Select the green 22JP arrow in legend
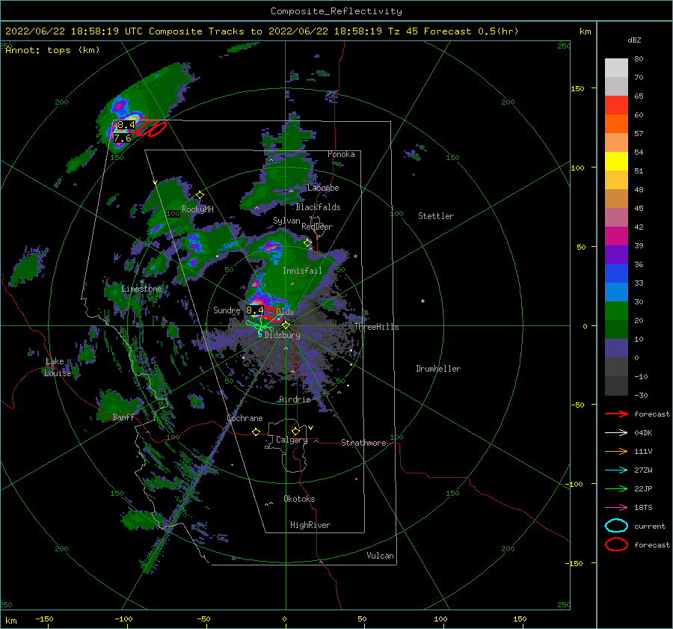Screen dimensions: 673x629 pos(616,488)
